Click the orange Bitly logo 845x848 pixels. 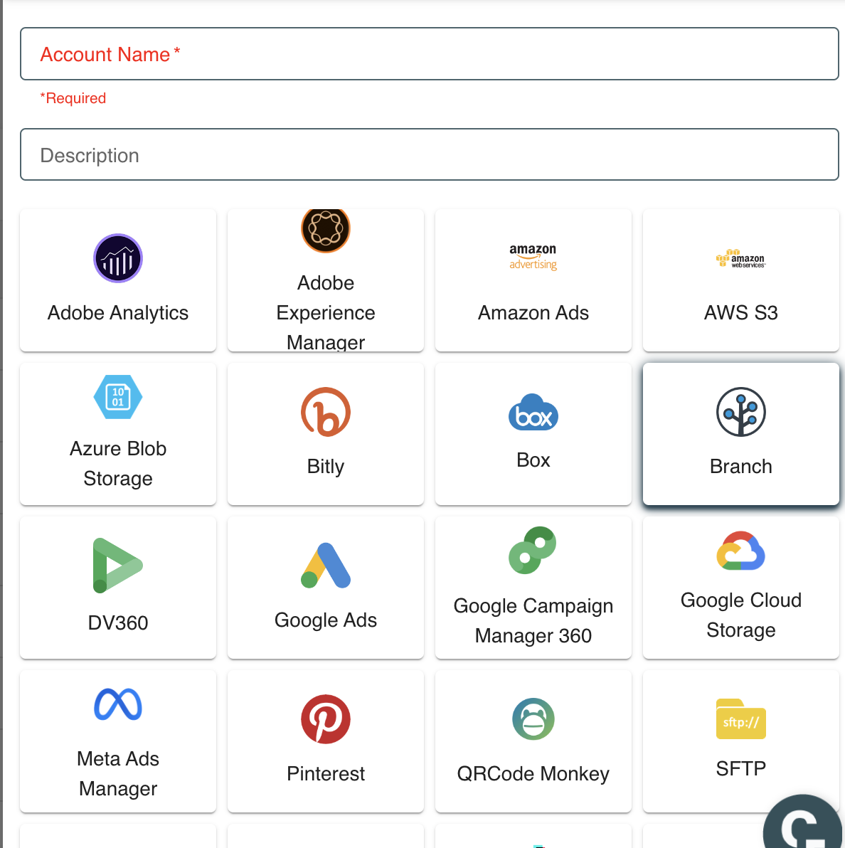click(326, 412)
